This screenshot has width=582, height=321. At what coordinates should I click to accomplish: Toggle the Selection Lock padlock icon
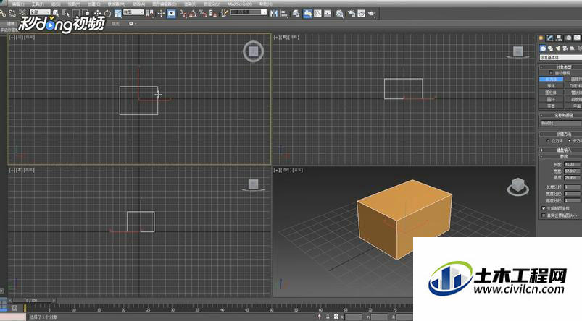[x=328, y=317]
